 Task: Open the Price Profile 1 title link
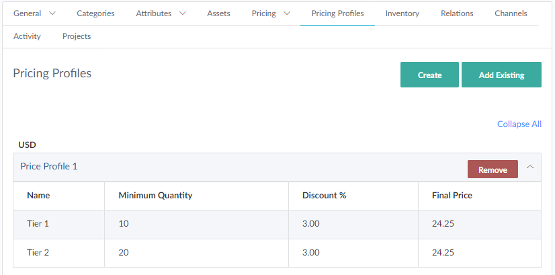coord(49,166)
